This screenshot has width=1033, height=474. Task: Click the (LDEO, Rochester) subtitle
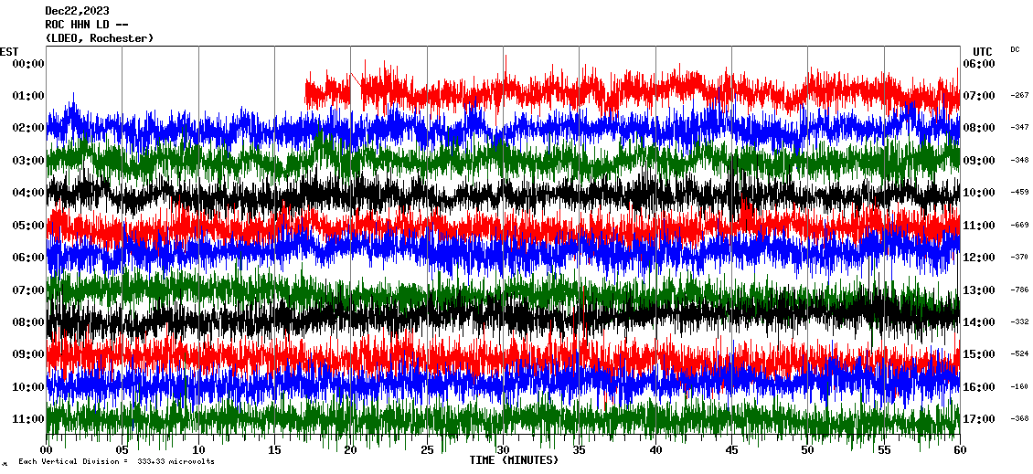tap(100, 38)
